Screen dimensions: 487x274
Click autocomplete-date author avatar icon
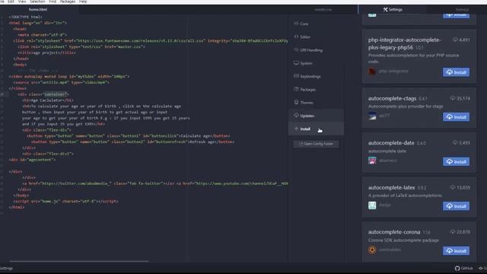point(372,161)
